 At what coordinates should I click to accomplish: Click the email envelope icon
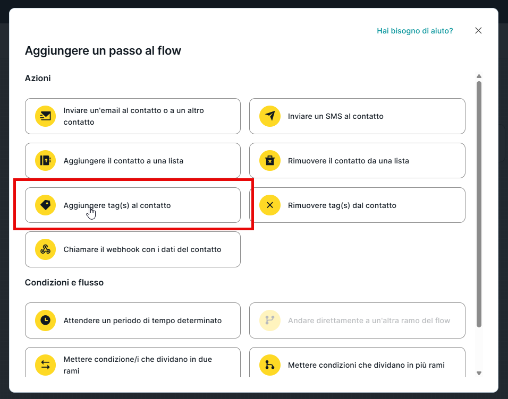pyautogui.click(x=46, y=116)
